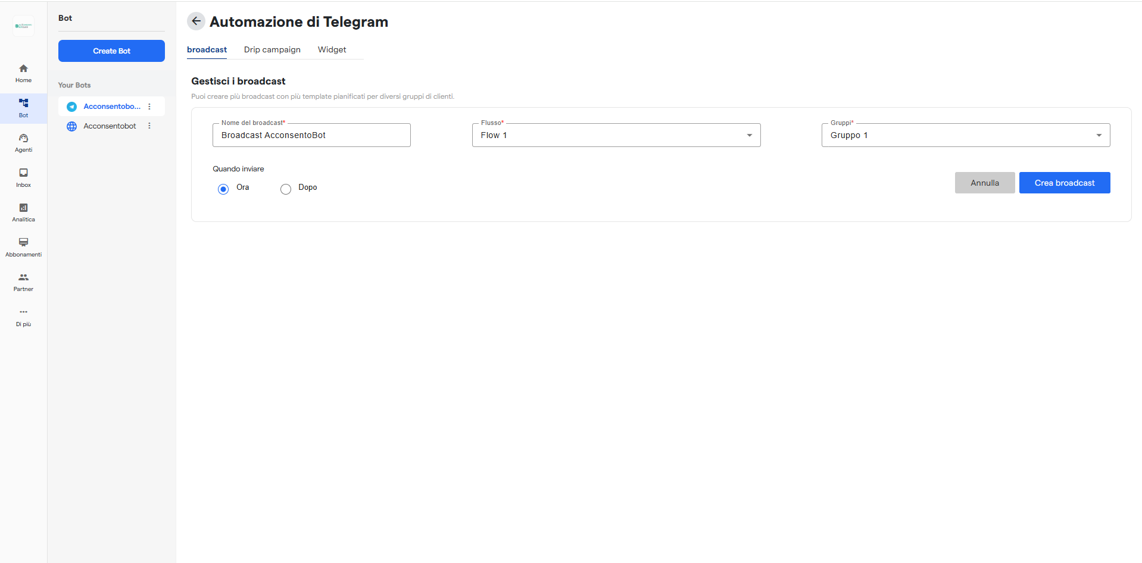This screenshot has width=1142, height=563.
Task: Open the Abbonamenti sidebar icon
Action: coord(23,243)
